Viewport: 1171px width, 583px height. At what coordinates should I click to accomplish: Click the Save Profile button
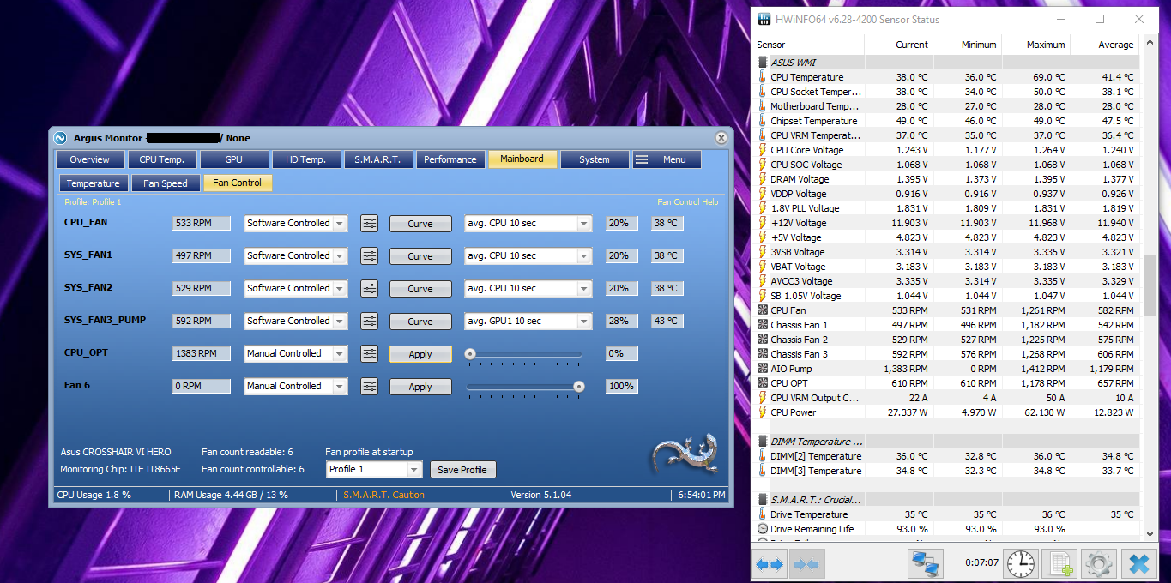(462, 470)
